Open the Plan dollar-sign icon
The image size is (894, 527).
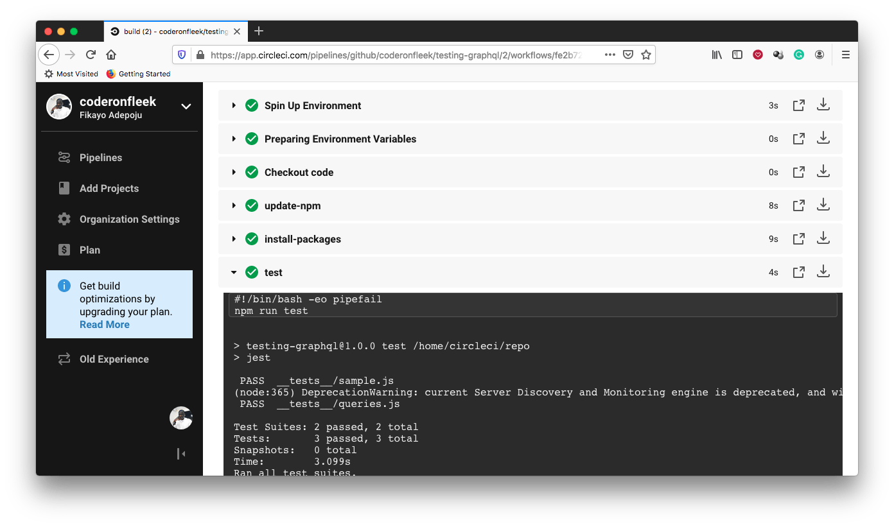(x=64, y=250)
